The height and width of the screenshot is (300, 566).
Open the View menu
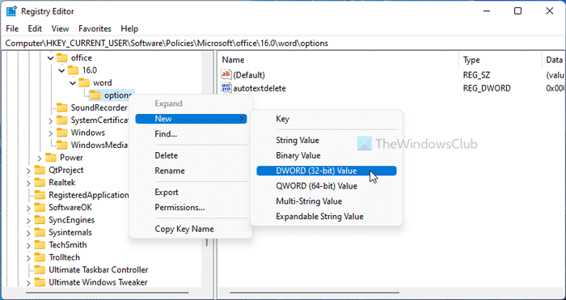coord(60,28)
